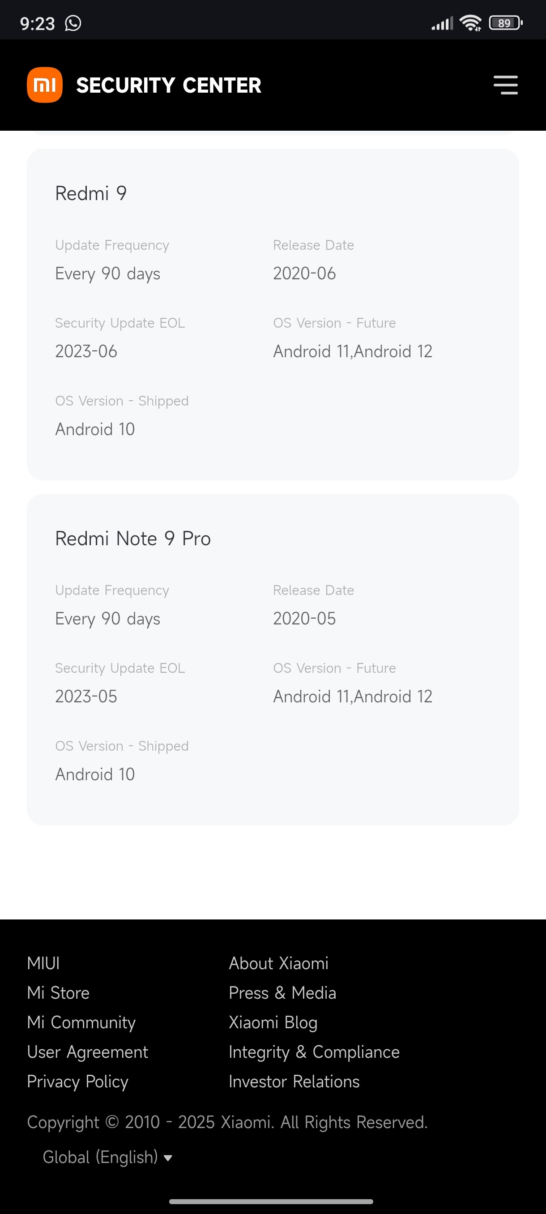Open About Xiaomi link

click(278, 963)
